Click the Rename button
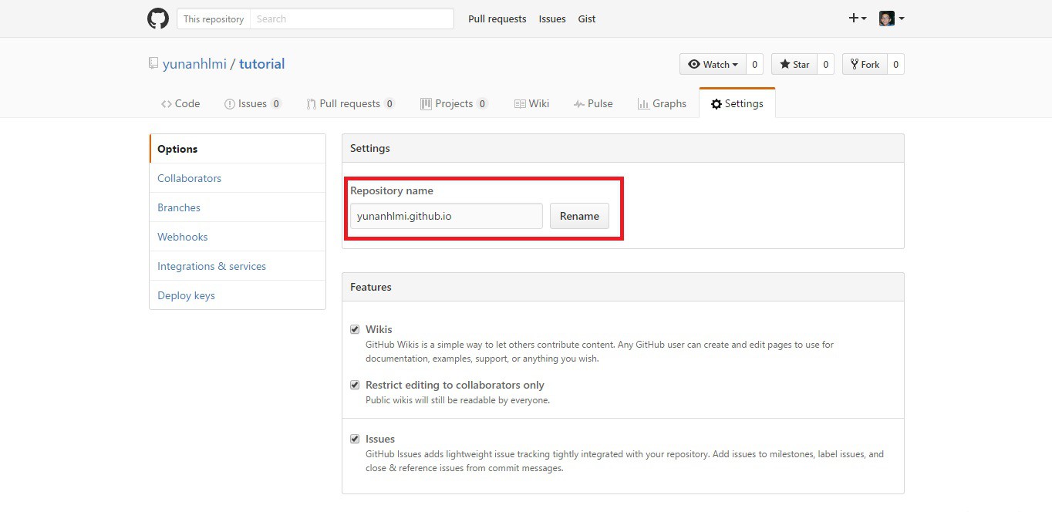Screen dimensions: 1052x512 coord(579,216)
